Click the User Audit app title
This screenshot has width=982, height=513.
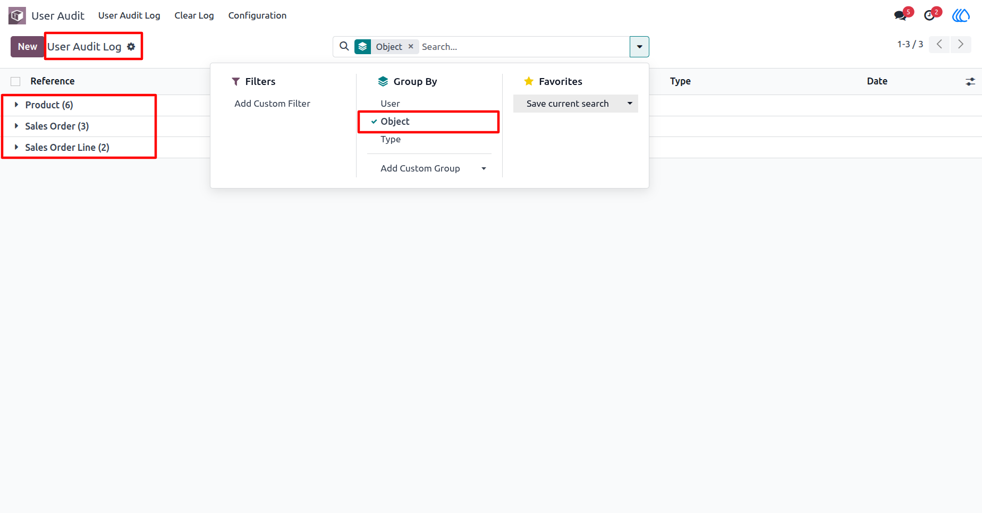(58, 15)
